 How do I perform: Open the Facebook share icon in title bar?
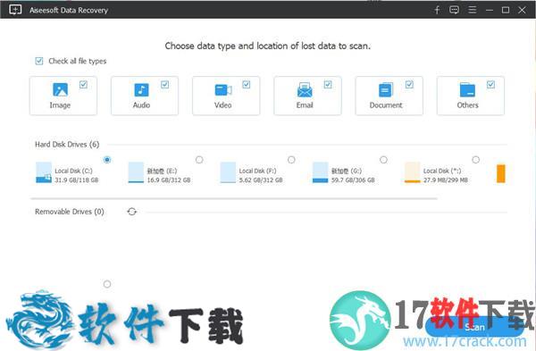[437, 10]
